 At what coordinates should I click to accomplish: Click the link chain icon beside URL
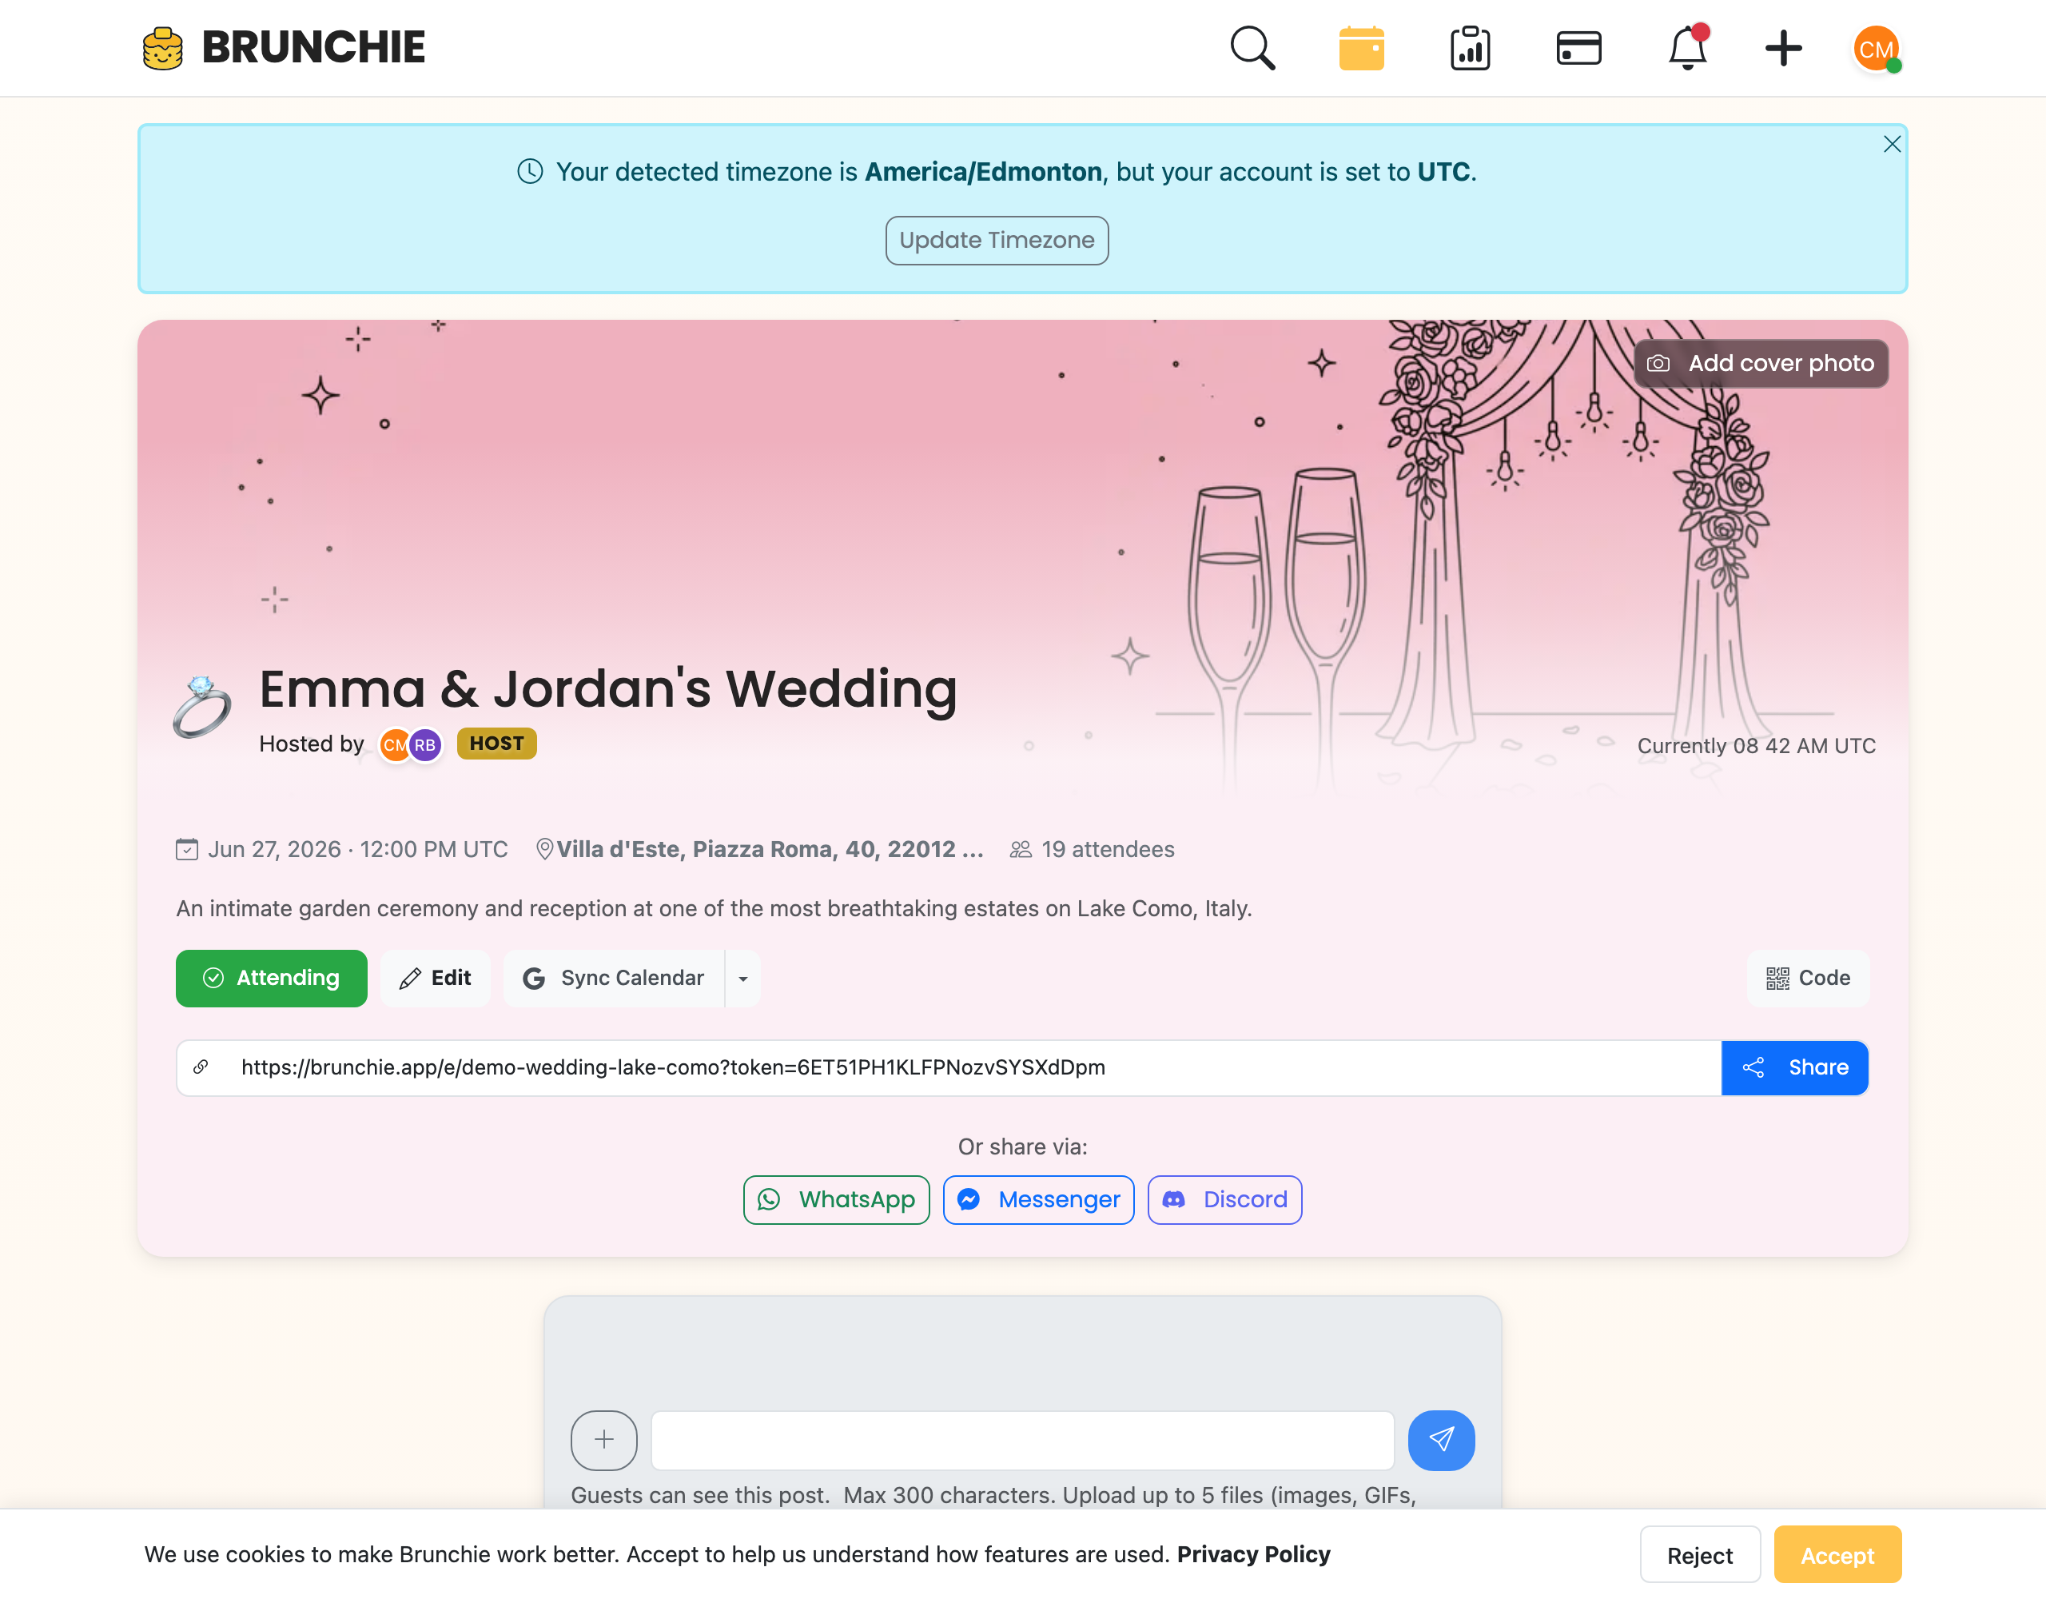(x=201, y=1067)
